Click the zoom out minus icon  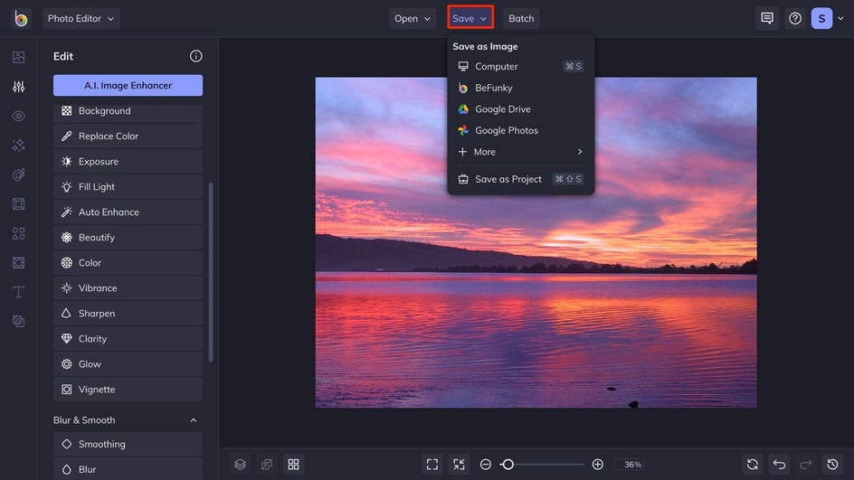click(x=485, y=465)
